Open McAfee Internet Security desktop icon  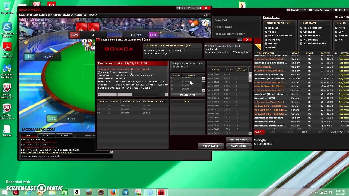[7, 112]
